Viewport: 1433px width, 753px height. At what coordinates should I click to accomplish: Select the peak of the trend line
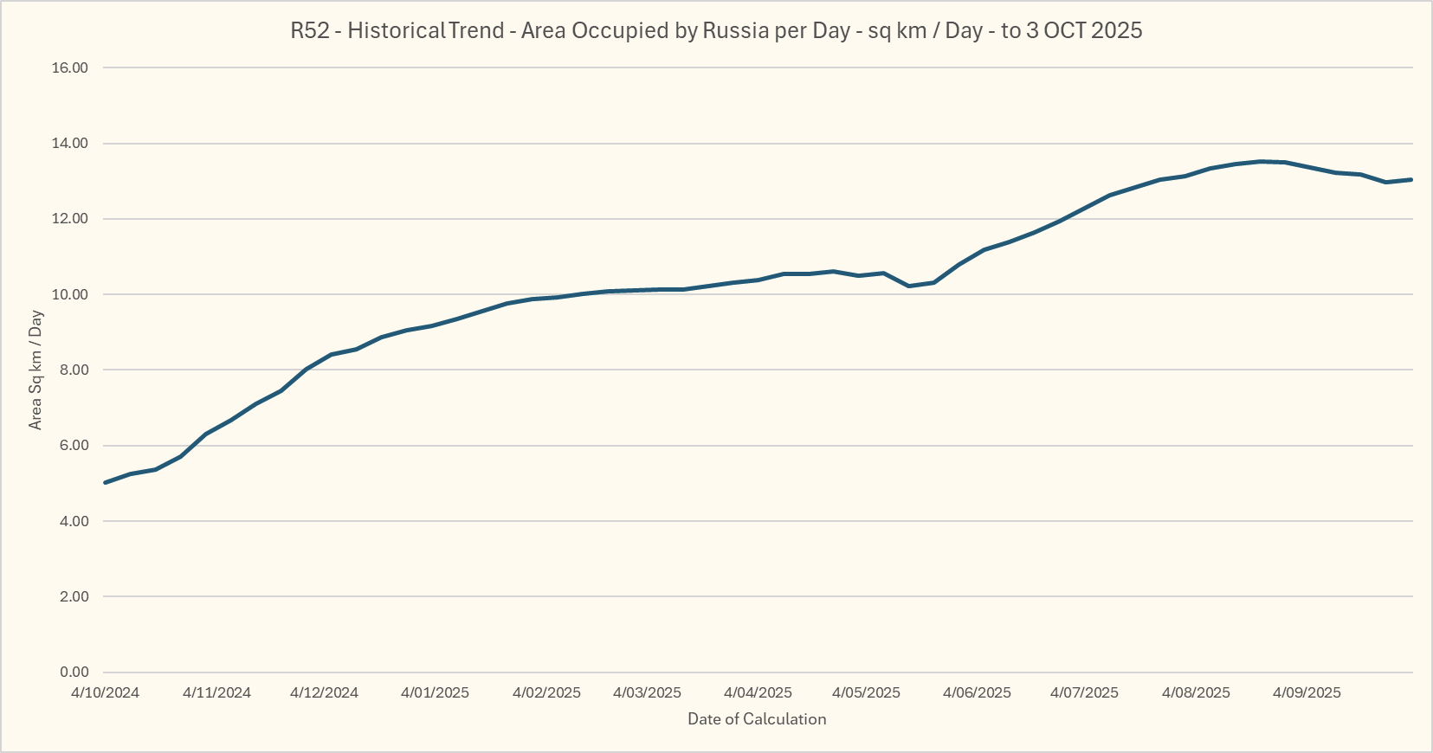(x=1261, y=161)
